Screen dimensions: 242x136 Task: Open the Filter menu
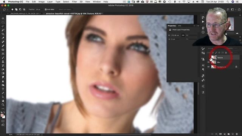coord(74,2)
